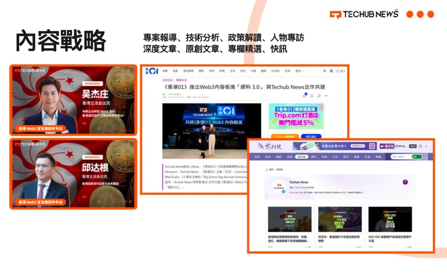Share the 香港01 article via arrow icon
The width and height of the screenshot is (447, 273).
(x=319, y=96)
